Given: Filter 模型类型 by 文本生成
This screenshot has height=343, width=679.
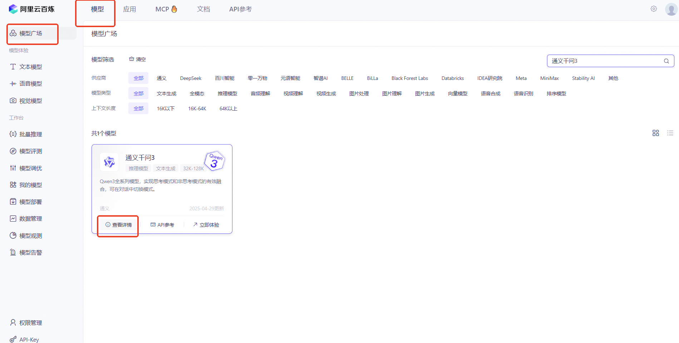Looking at the screenshot, I should pos(167,94).
